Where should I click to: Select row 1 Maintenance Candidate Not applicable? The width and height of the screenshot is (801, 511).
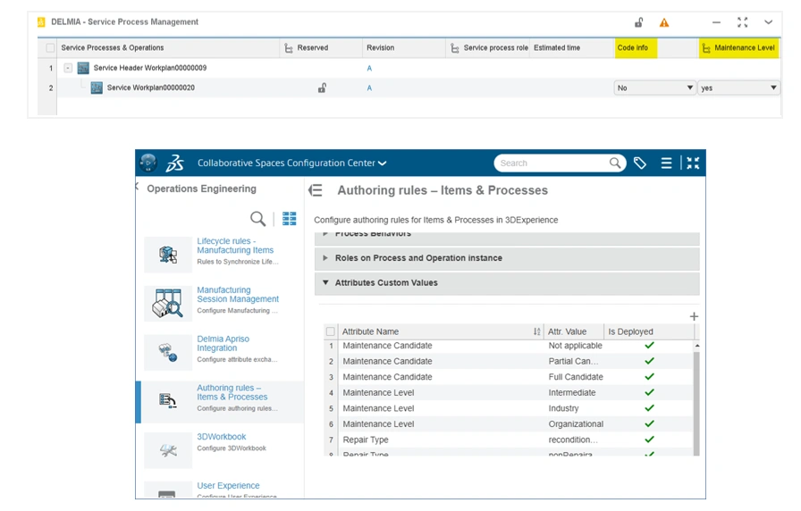pos(510,346)
